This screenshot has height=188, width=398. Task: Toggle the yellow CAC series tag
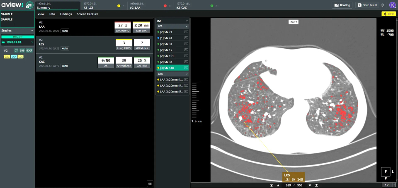pos(7,57)
